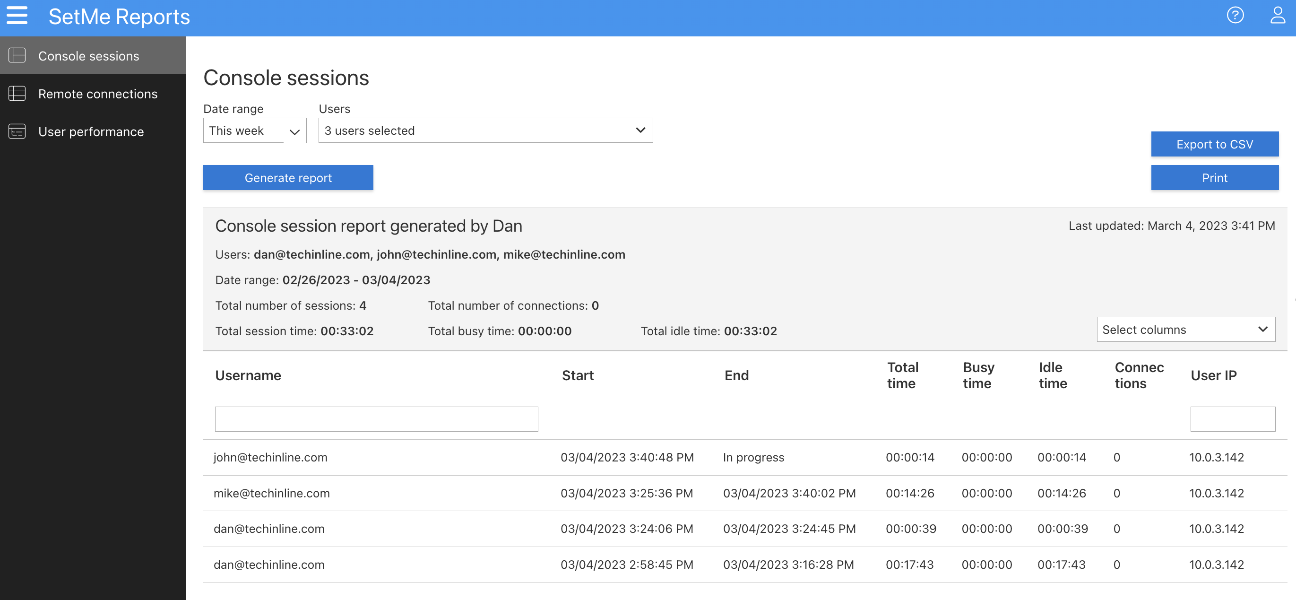Open the hamburger menu icon
The height and width of the screenshot is (600, 1296).
coord(17,16)
